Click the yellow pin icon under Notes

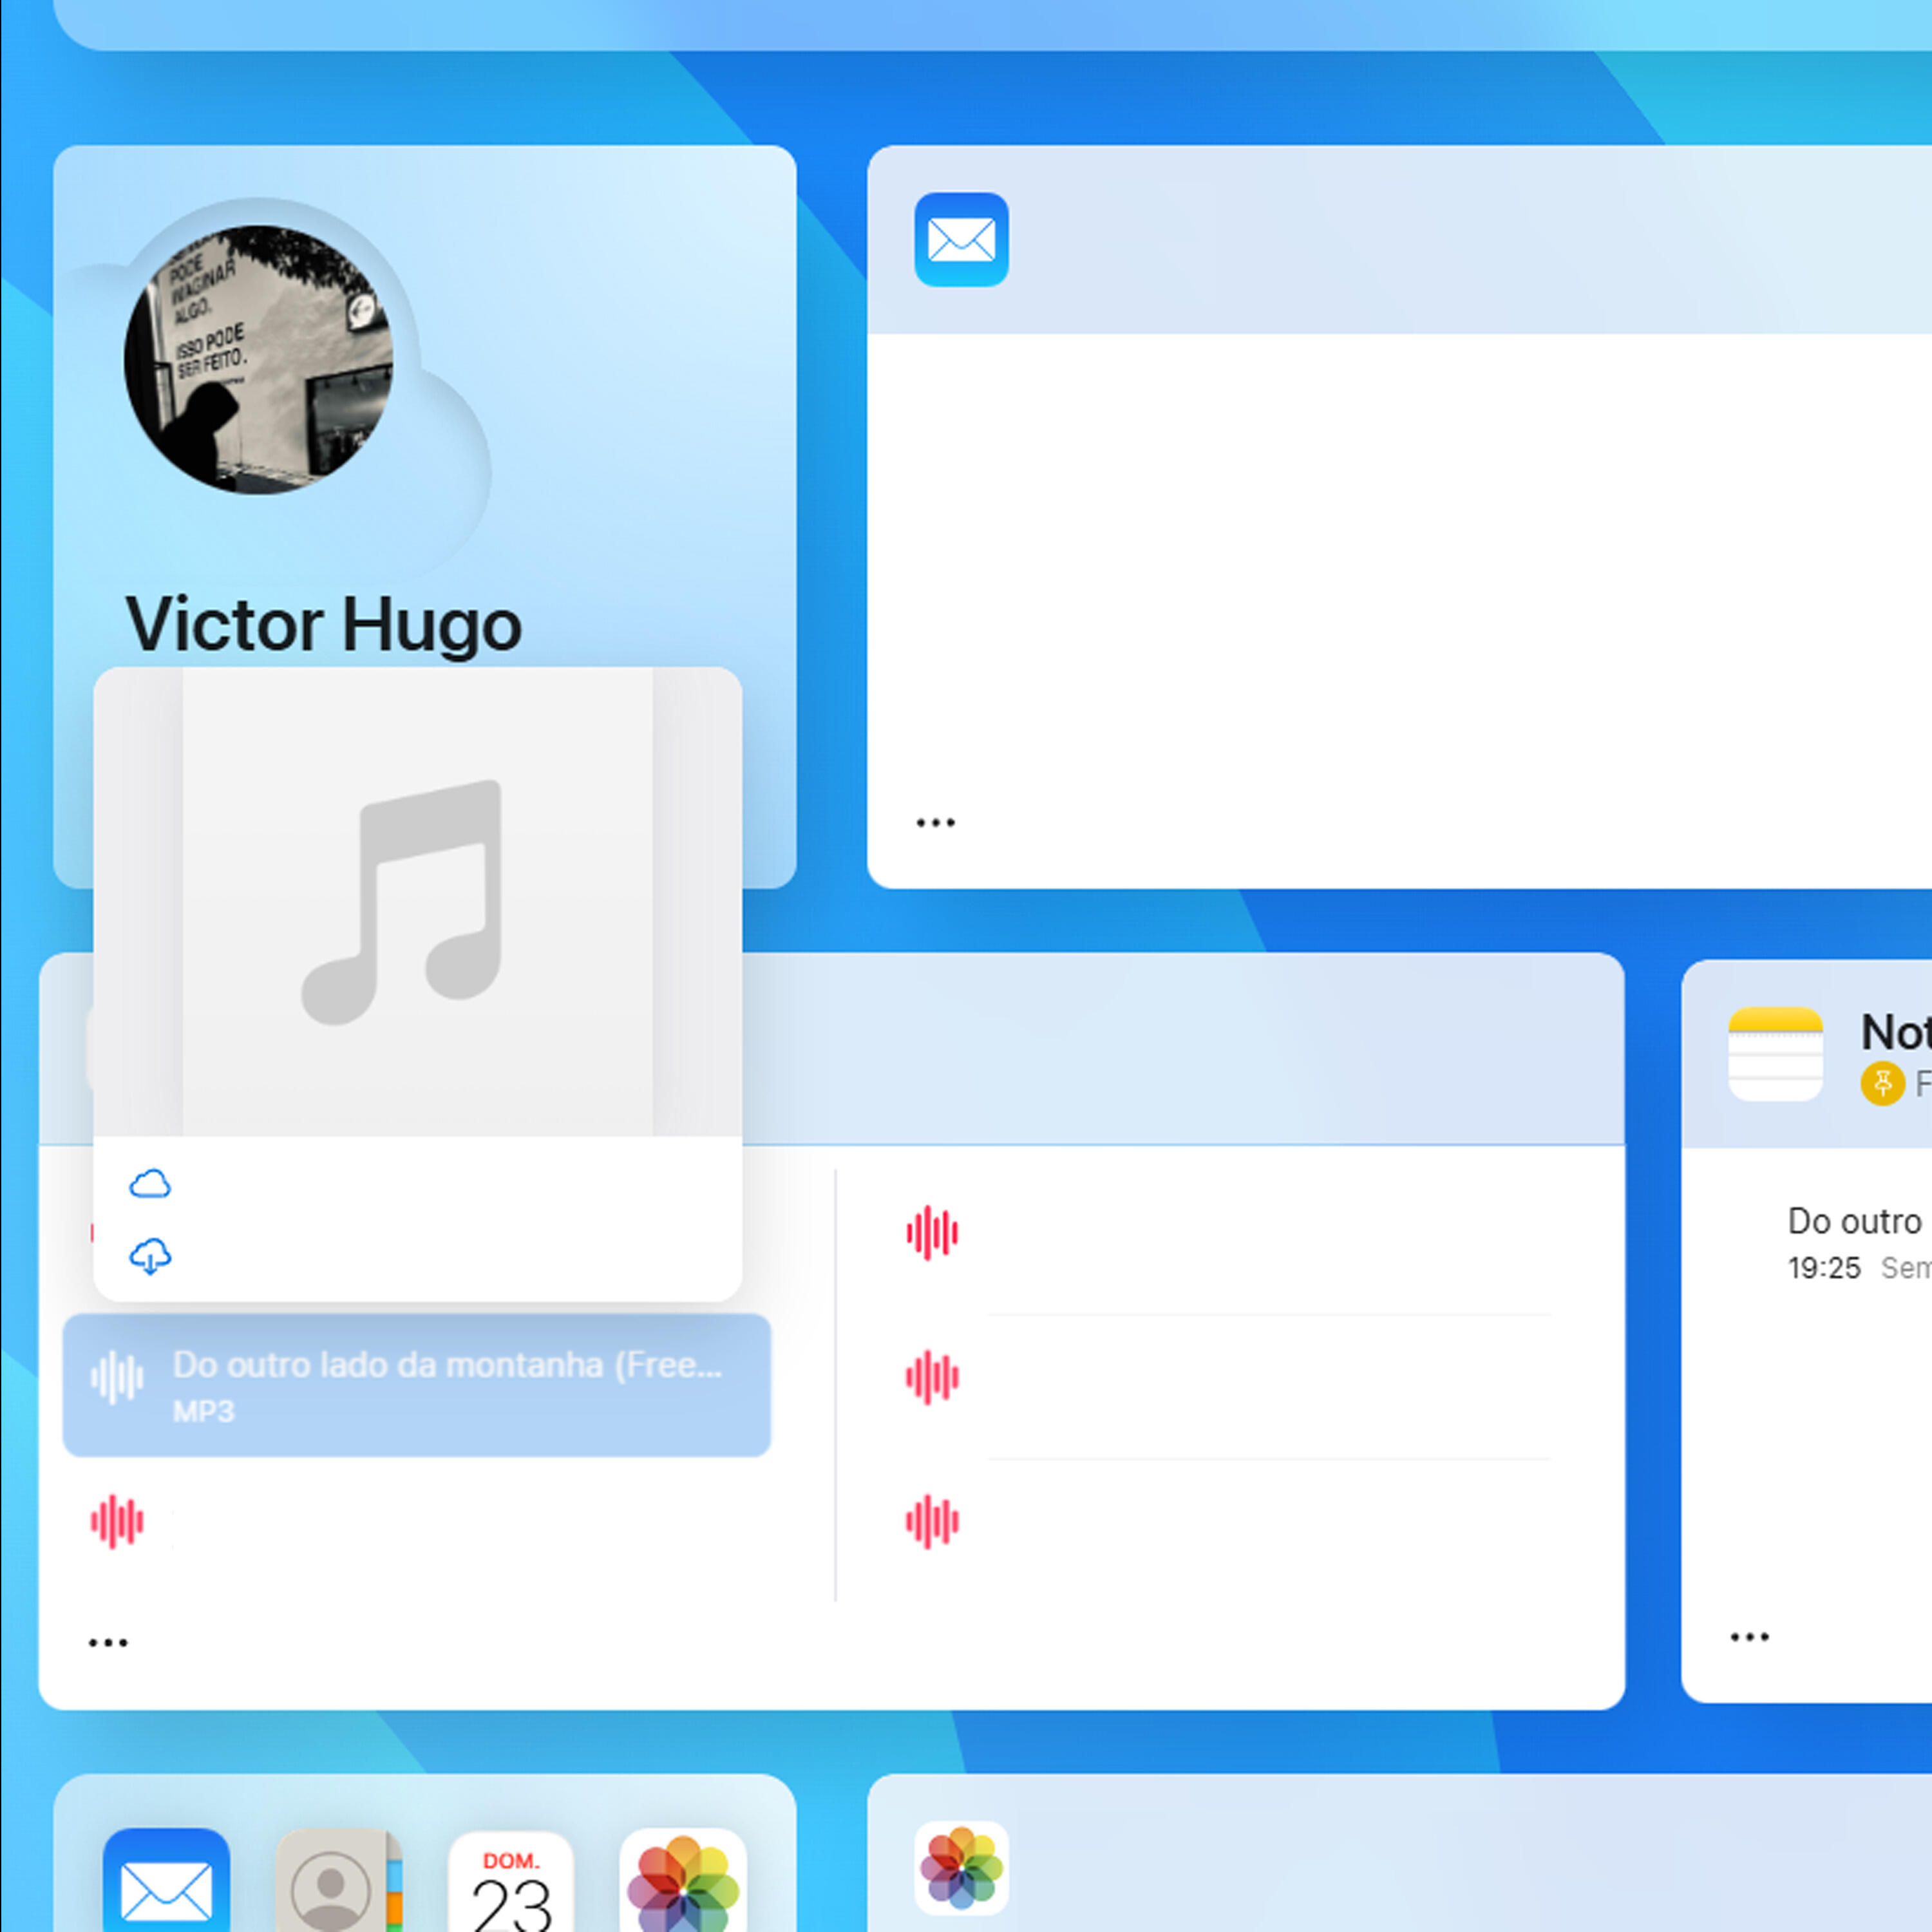[1882, 1083]
